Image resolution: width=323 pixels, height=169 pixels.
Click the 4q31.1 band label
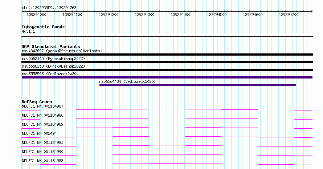click(28, 31)
